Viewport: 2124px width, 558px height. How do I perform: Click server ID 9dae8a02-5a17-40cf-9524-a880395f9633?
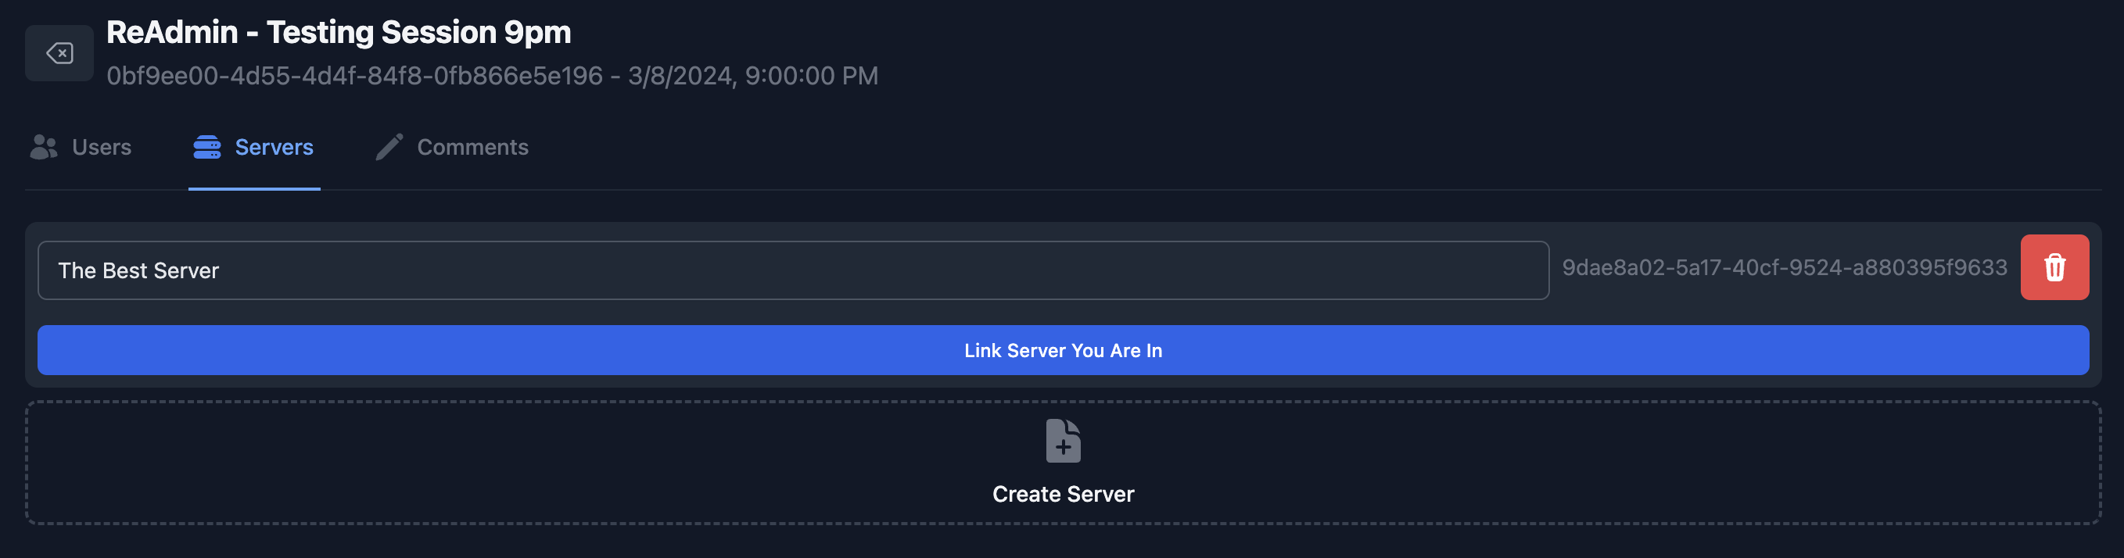tap(1785, 268)
